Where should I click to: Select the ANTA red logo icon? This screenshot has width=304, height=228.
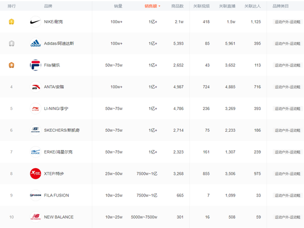pos(35,87)
